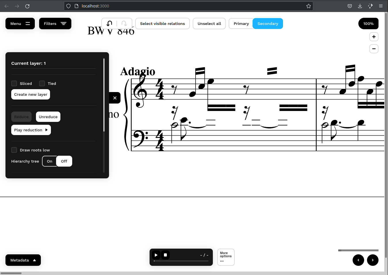This screenshot has height=275, width=388.
Task: Click the browser back arrow
Action: [x=7, y=6]
